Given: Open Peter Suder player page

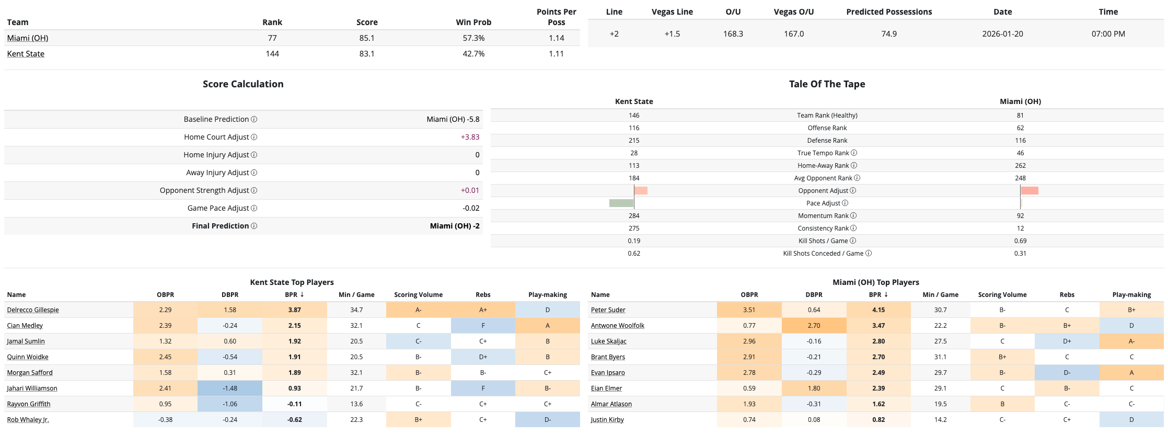Looking at the screenshot, I should 608,310.
